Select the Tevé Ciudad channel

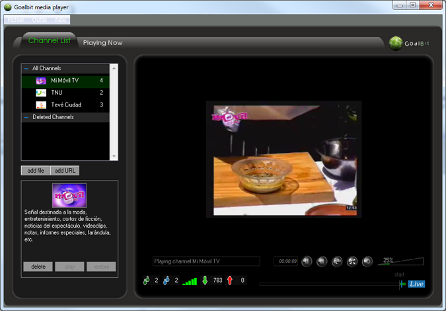(65, 105)
